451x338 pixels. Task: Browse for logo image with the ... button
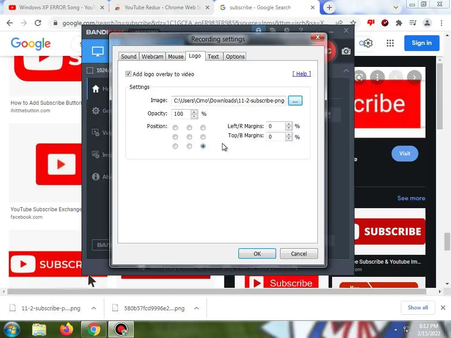pos(295,101)
